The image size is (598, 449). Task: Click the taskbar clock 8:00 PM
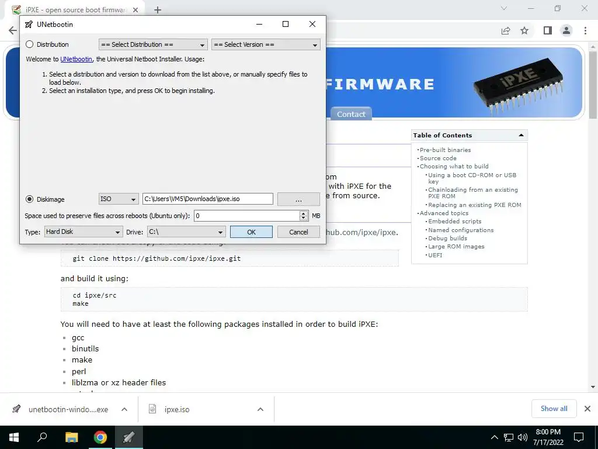point(548,437)
